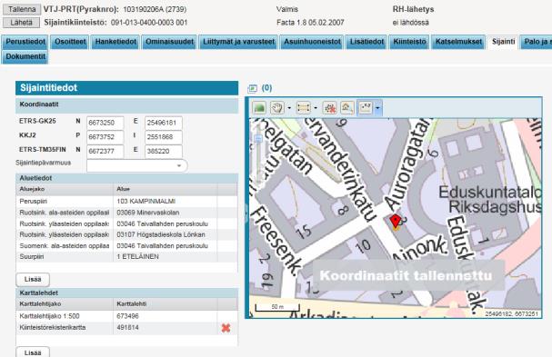The image size is (552, 357).
Task: Open the coordinate tool dropdown arrow
Action: coord(377,107)
